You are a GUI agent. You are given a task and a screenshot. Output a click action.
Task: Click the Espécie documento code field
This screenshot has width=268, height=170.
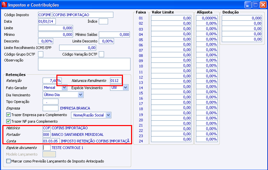tap(47, 148)
